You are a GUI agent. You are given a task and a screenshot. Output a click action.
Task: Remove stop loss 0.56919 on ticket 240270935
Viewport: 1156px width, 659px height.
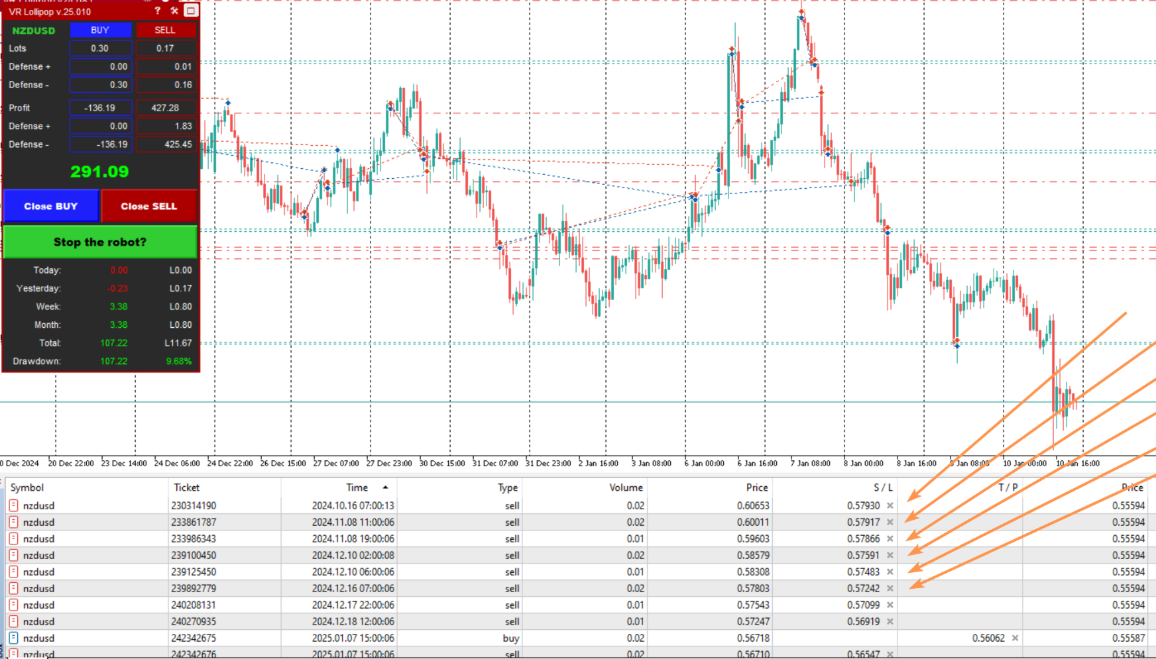coord(890,621)
